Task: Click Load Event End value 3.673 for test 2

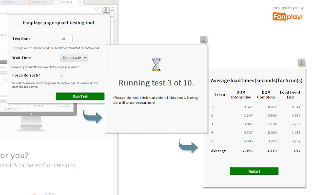Action: [x=296, y=116]
